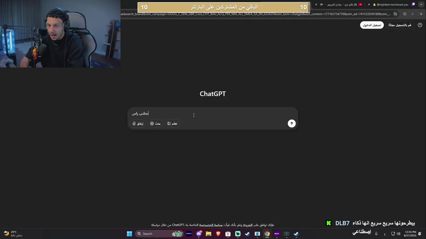Click the log in (تسجيل الدخول) button

click(372, 25)
